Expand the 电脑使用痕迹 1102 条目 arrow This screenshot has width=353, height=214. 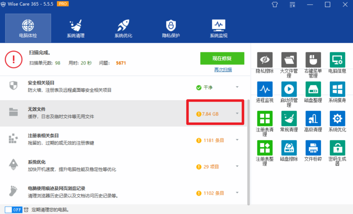(237, 193)
